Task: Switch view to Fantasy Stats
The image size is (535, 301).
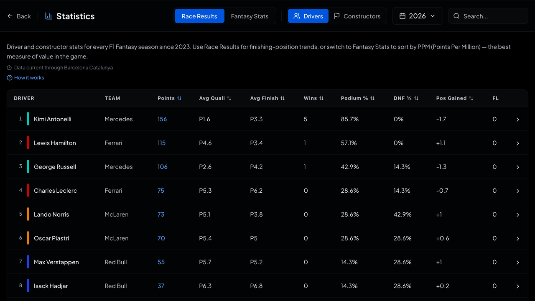Action: 250,16
